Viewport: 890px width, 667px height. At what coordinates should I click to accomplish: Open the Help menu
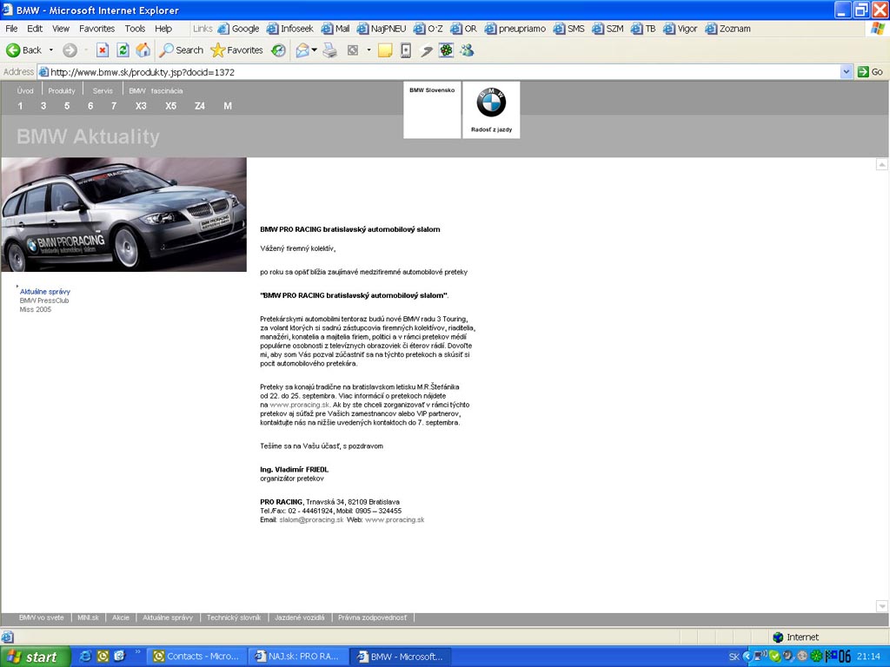(x=163, y=29)
